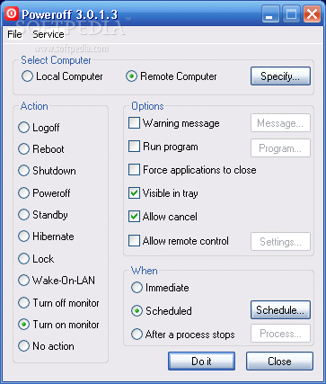Open the File menu
326x384 pixels.
[x=14, y=34]
